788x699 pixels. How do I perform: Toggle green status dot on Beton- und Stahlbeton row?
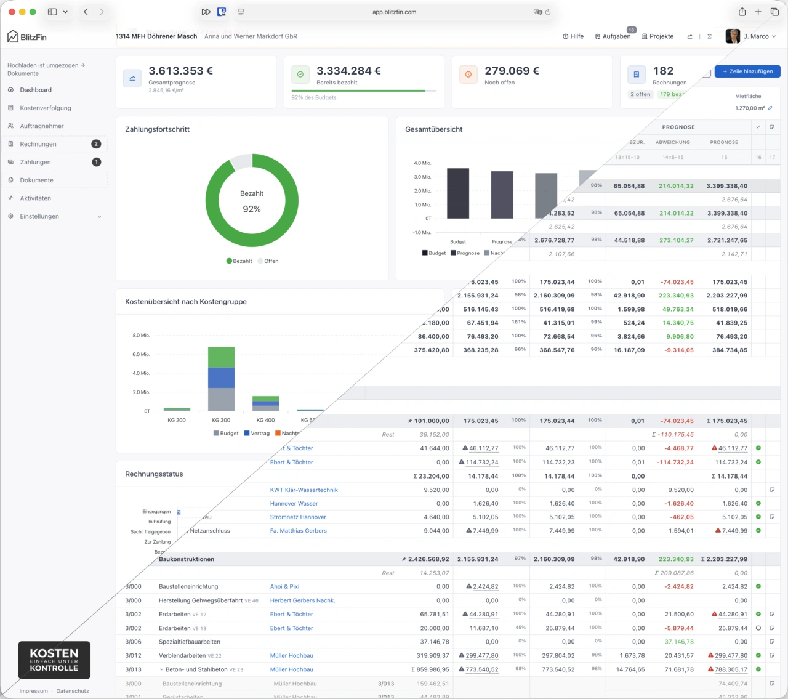pos(758,669)
